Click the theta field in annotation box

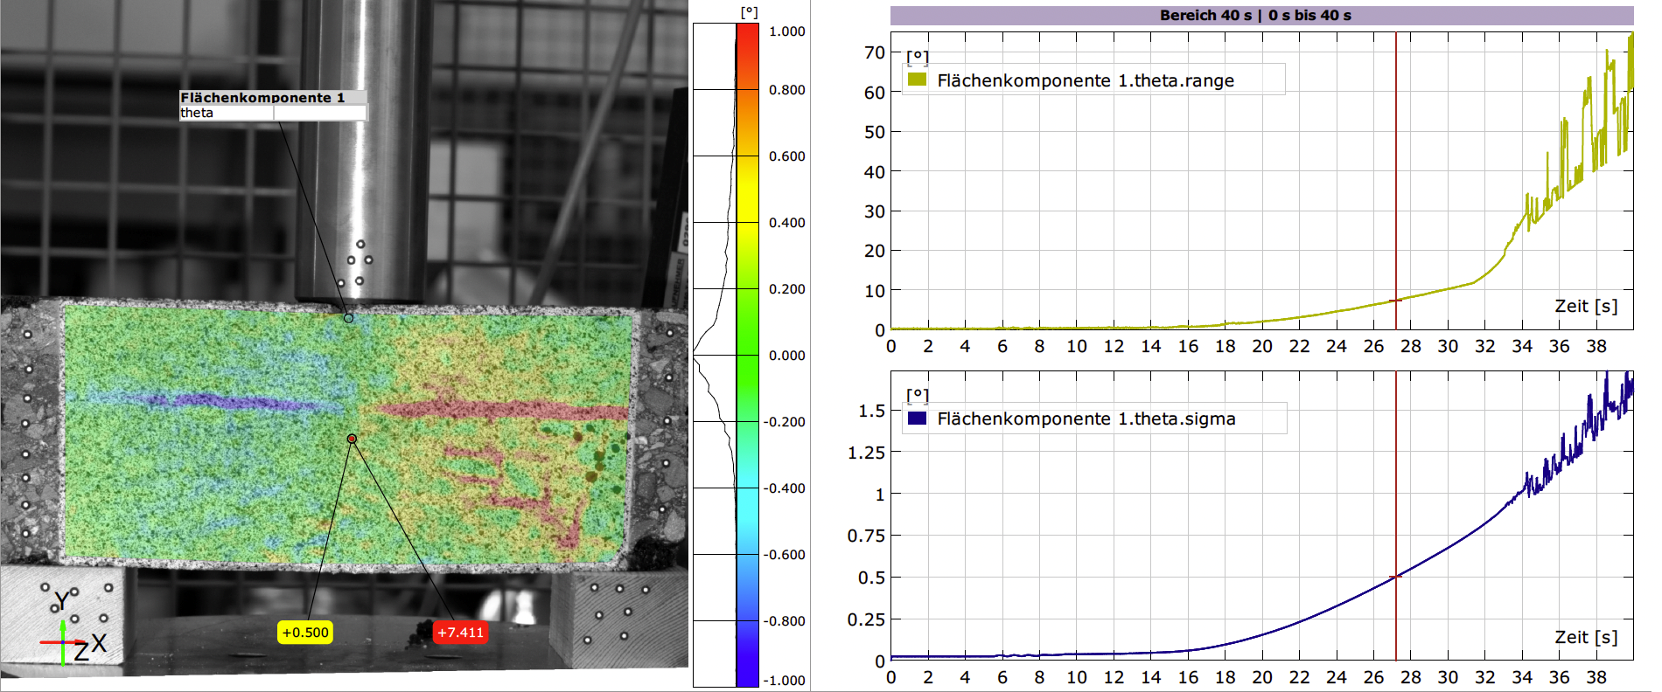coord(273,113)
